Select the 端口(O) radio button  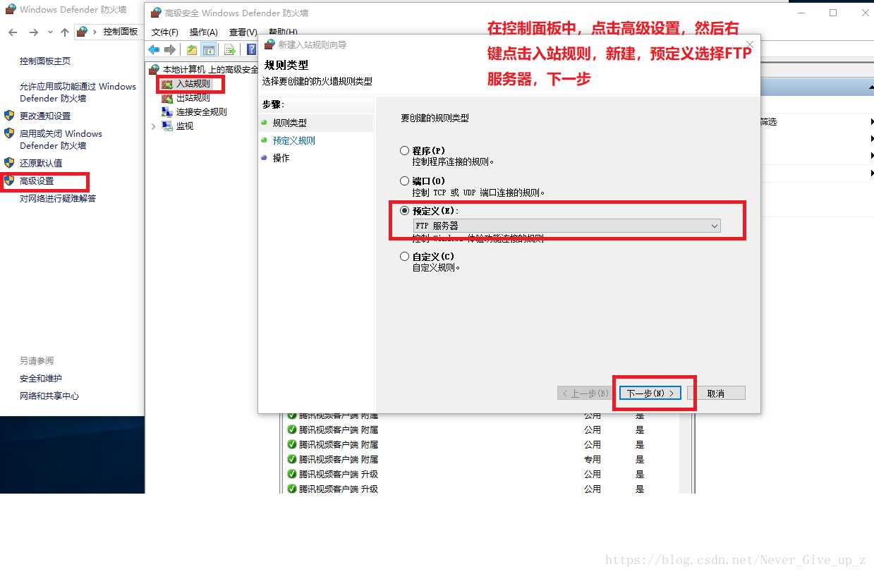(x=404, y=181)
